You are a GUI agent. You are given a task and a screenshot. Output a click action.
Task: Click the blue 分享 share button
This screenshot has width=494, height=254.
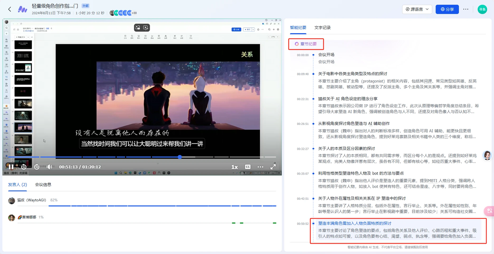(x=447, y=9)
